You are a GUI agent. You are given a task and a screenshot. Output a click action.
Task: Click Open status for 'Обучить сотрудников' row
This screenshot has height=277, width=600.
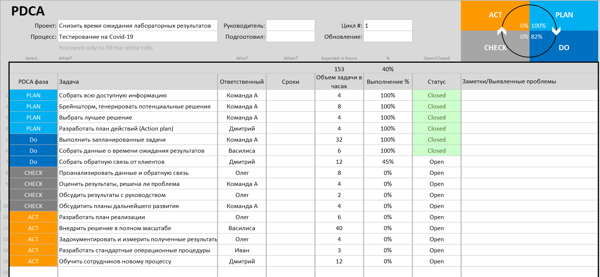click(437, 261)
